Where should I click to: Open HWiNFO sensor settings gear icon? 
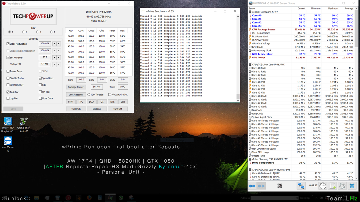(342, 186)
